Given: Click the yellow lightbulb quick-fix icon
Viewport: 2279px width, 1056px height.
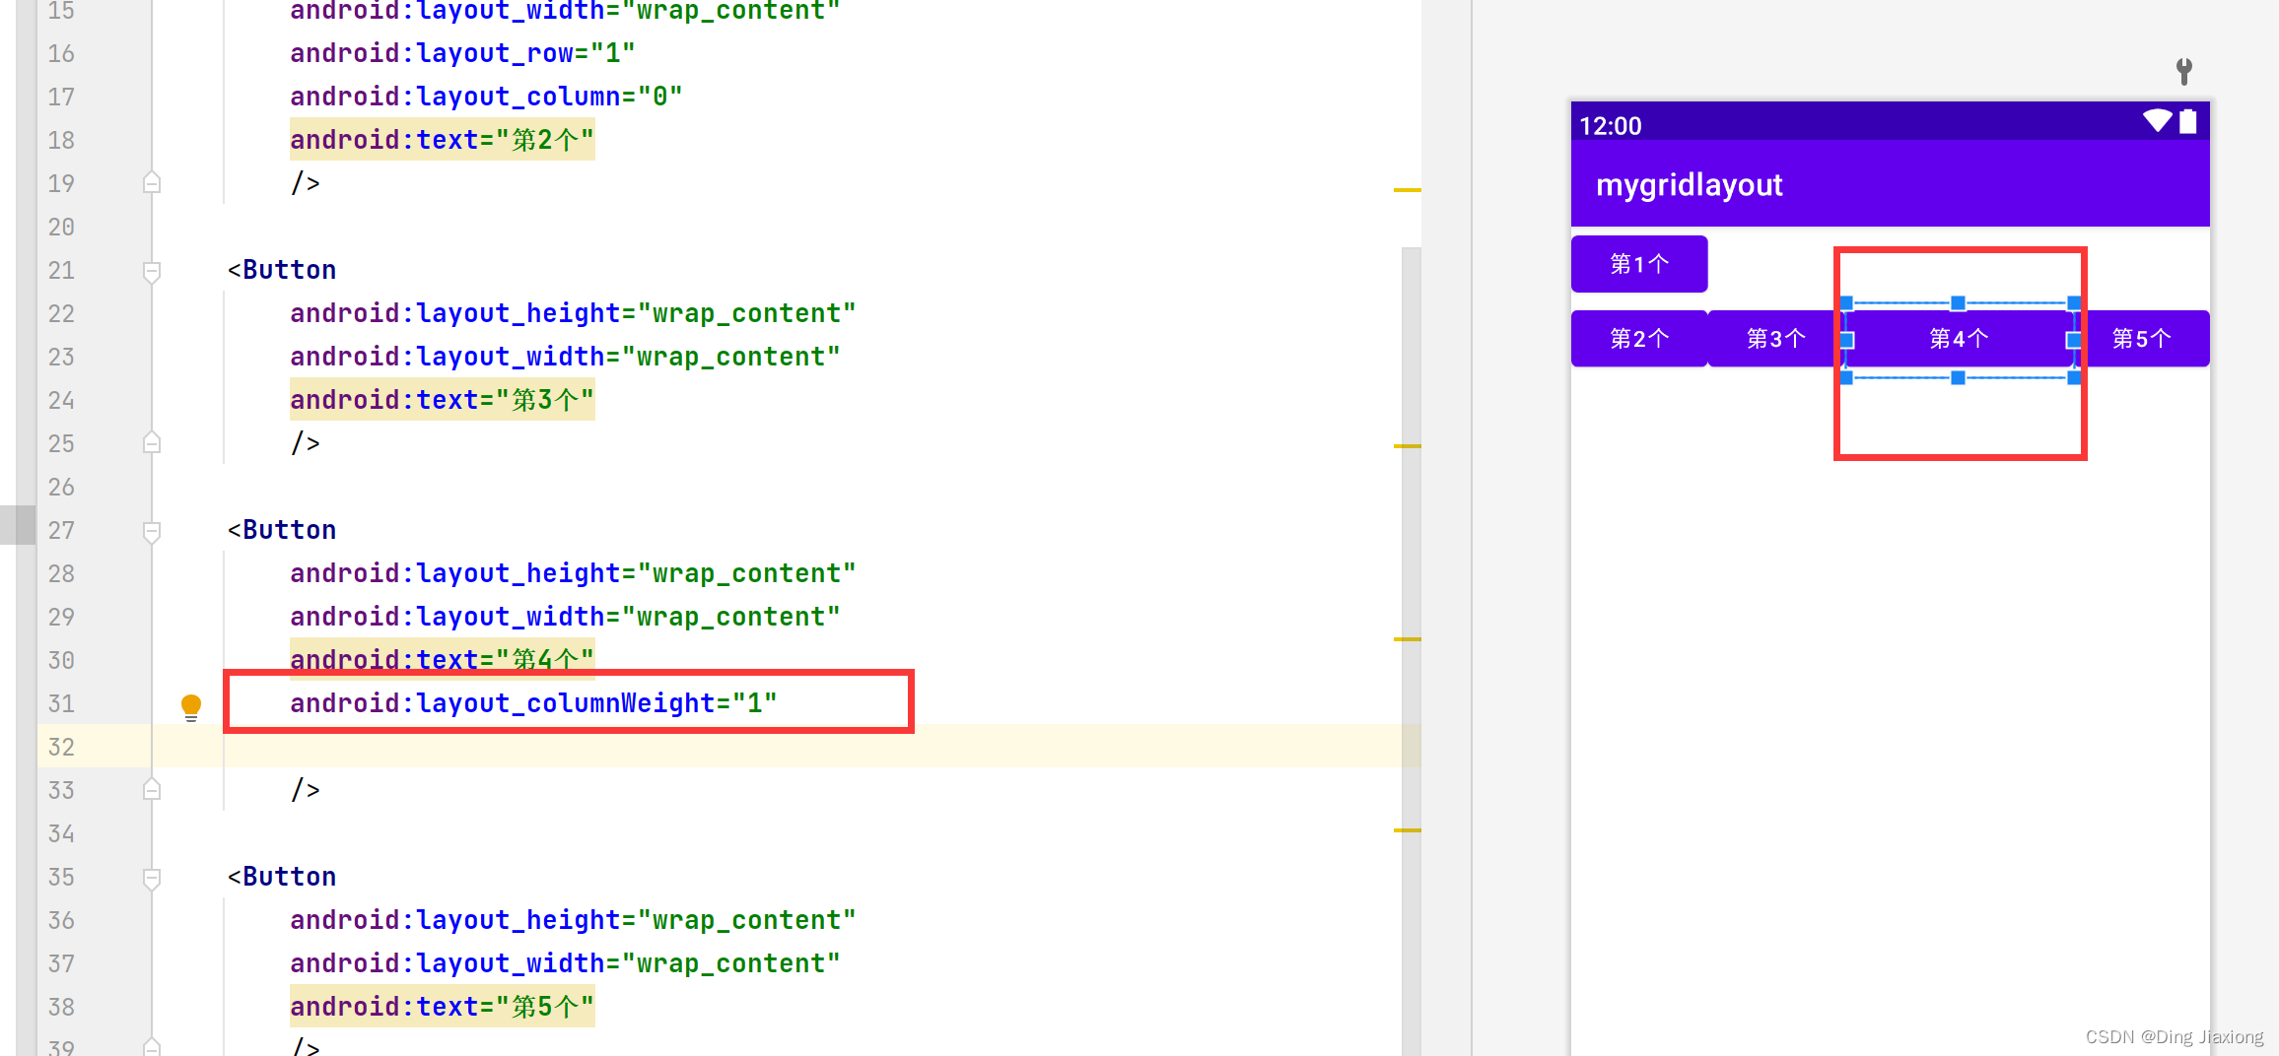Looking at the screenshot, I should [x=191, y=706].
